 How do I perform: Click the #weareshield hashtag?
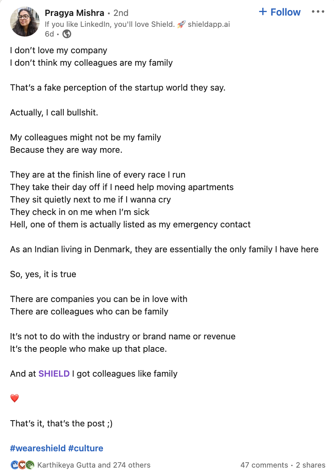click(x=38, y=448)
